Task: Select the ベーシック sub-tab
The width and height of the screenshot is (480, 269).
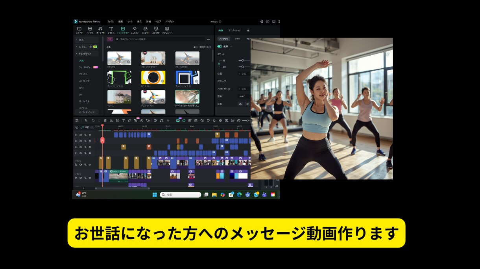Action: coord(224,39)
